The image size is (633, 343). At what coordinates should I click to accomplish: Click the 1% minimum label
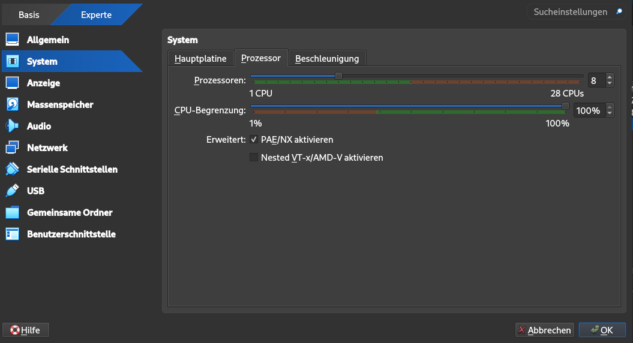pos(256,124)
